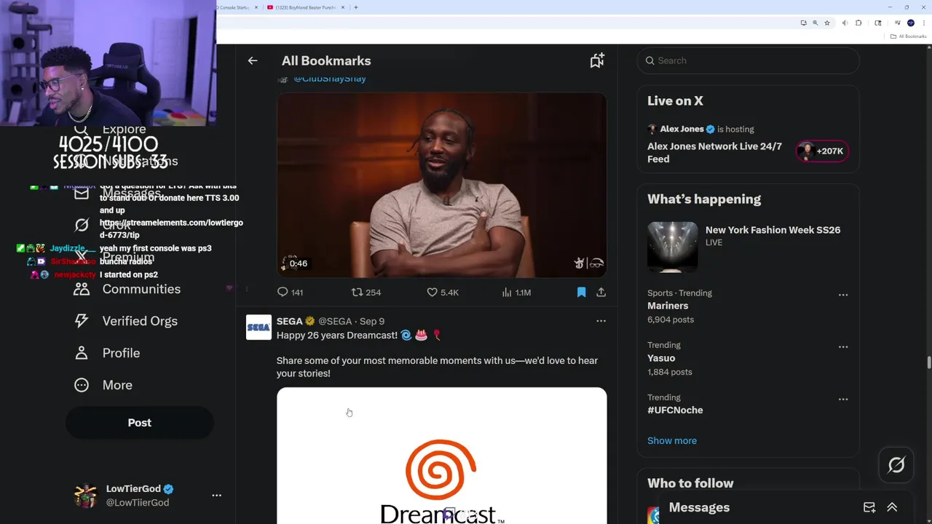
Task: Click the Search field on X
Action: [x=749, y=60]
